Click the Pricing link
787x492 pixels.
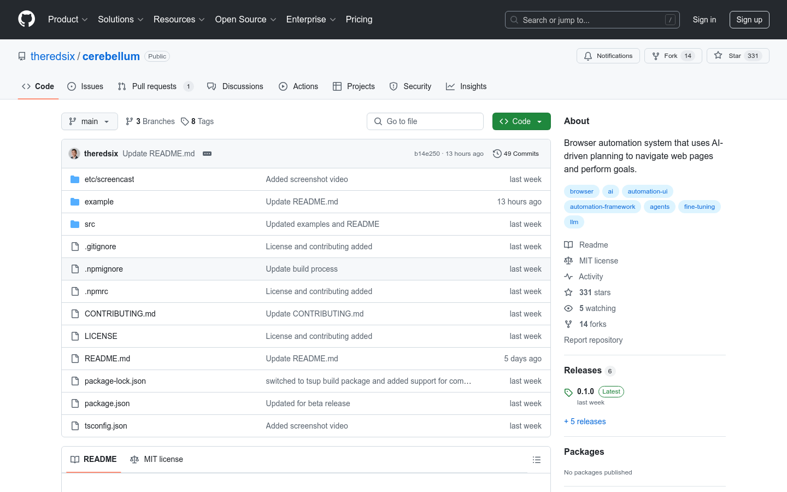click(359, 20)
